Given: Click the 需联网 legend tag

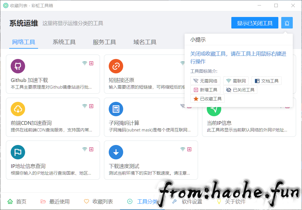Looking at the screenshot, I should pos(236,81).
